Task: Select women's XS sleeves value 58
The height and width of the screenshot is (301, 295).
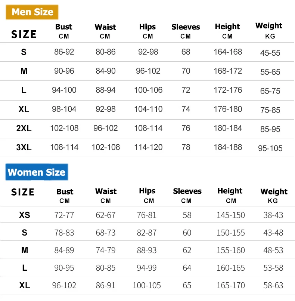Action: tap(187, 215)
